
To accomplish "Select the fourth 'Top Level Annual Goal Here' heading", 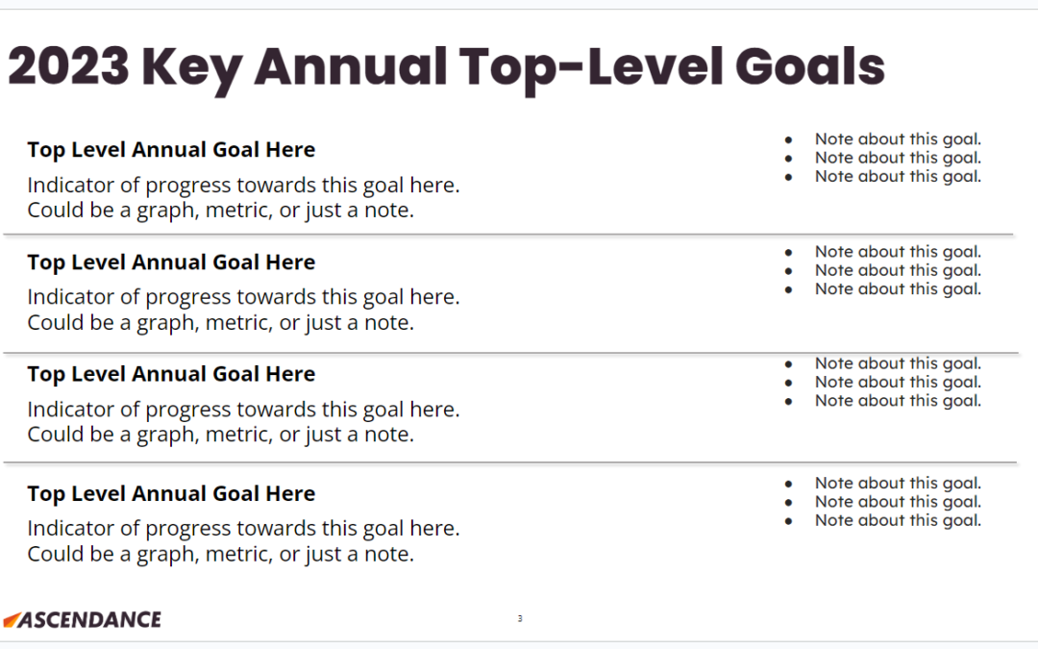I will 171,494.
